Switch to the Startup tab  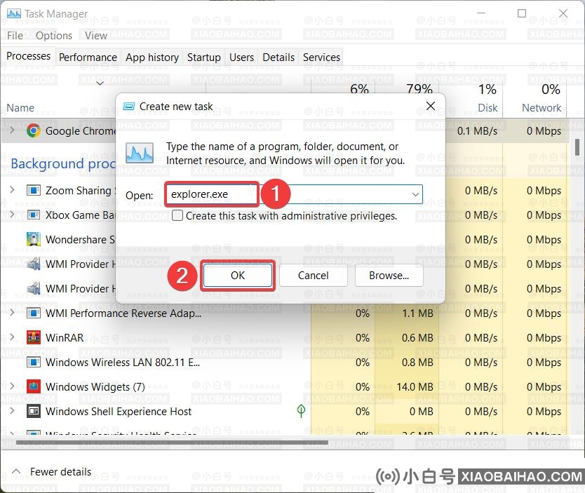pos(203,58)
